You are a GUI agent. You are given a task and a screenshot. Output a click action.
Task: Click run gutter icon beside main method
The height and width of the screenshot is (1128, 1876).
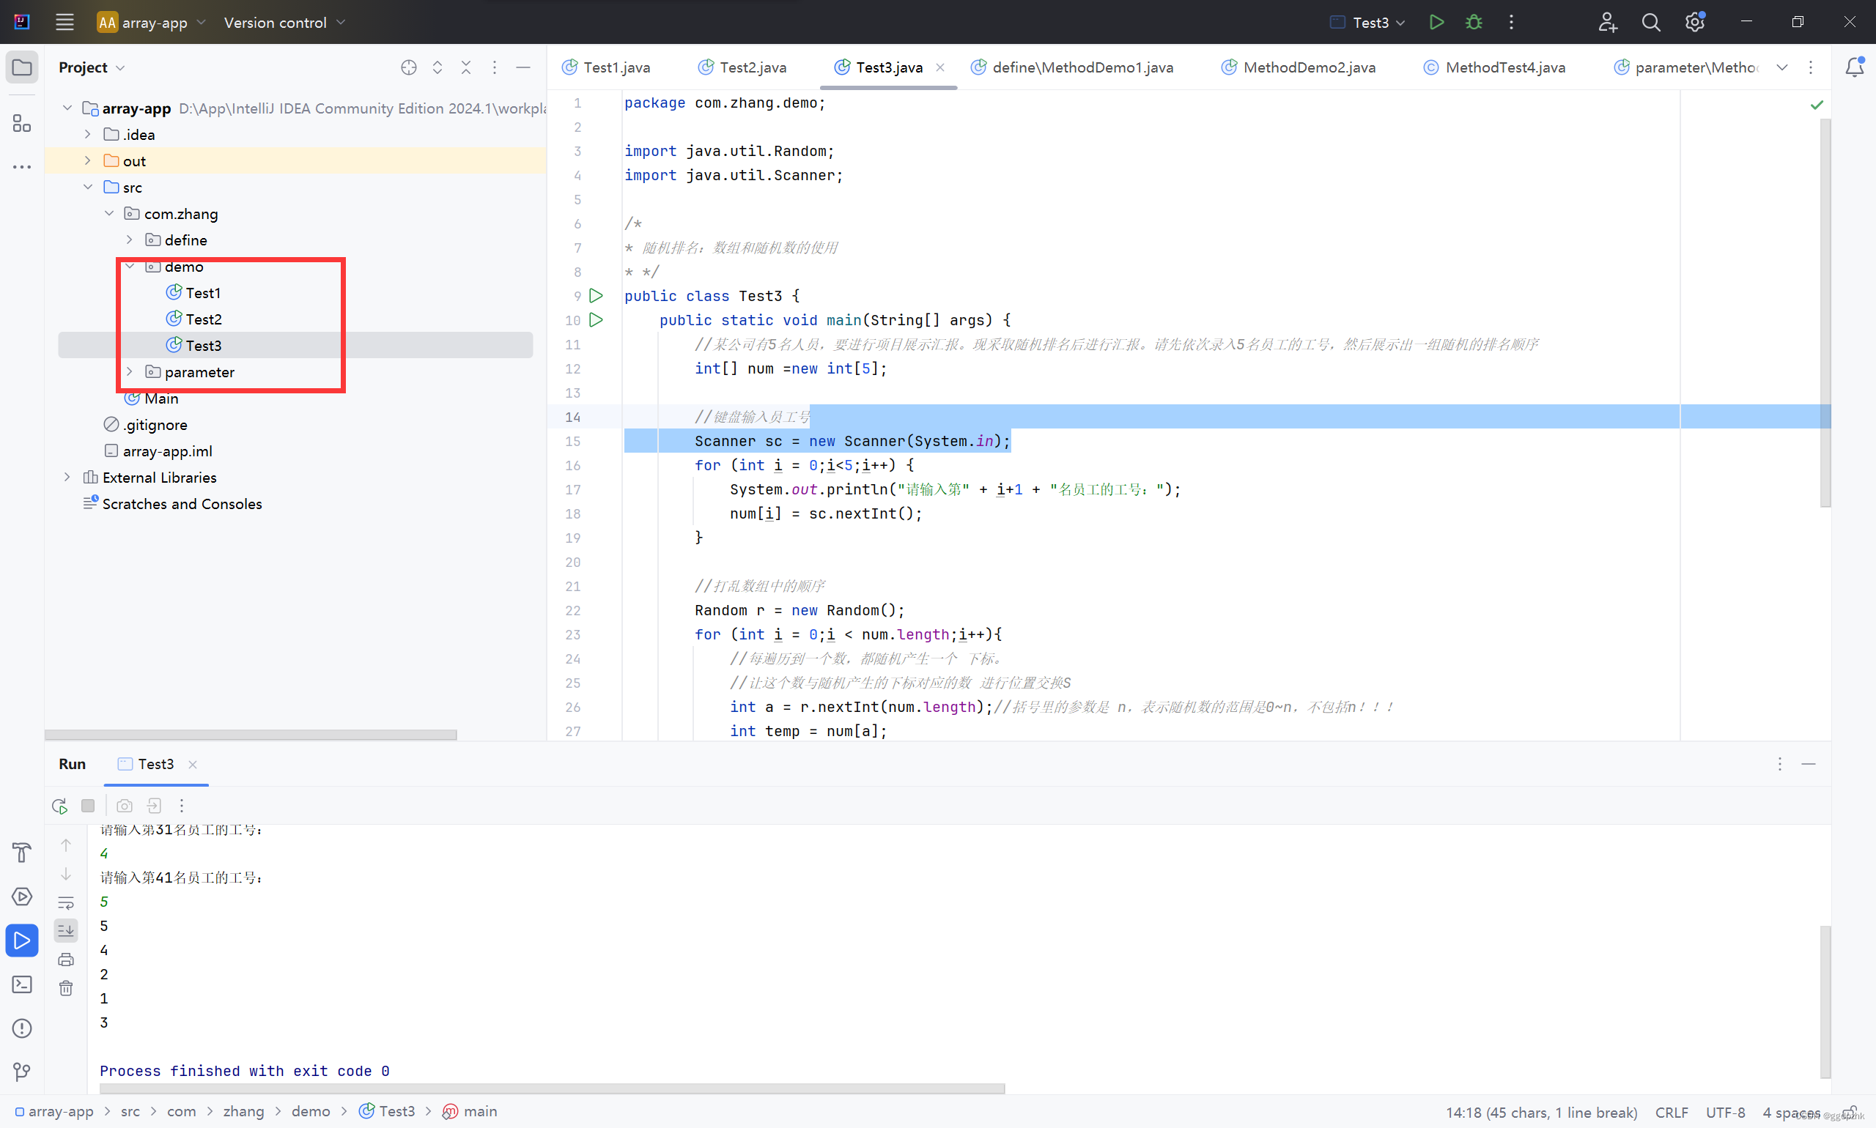click(597, 320)
